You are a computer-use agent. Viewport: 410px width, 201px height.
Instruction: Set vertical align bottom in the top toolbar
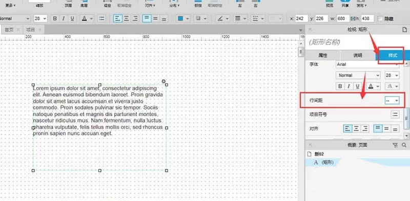(164, 18)
